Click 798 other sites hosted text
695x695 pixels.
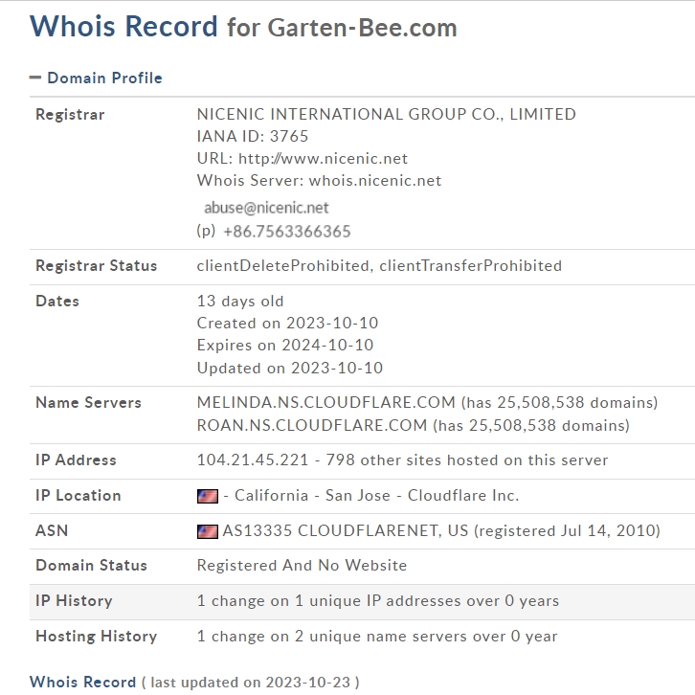tap(467, 460)
